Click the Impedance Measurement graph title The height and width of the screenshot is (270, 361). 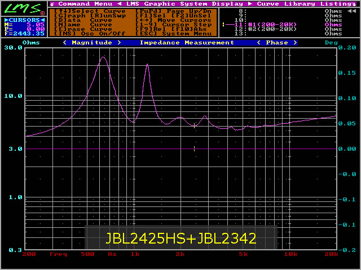click(187, 43)
